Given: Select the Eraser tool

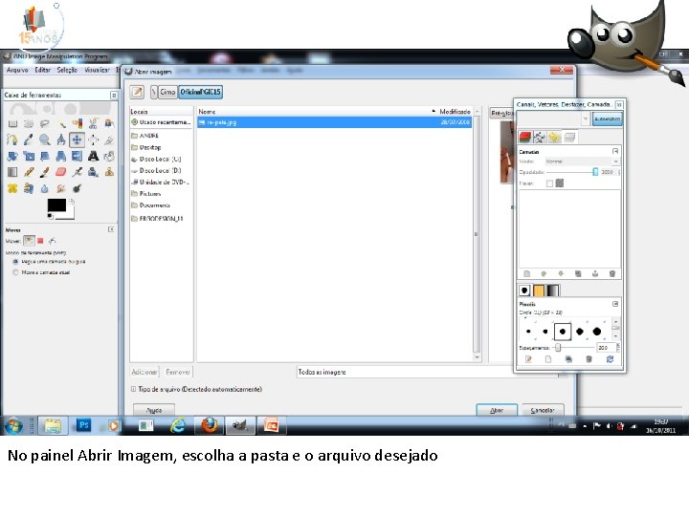Looking at the screenshot, I should (61, 172).
